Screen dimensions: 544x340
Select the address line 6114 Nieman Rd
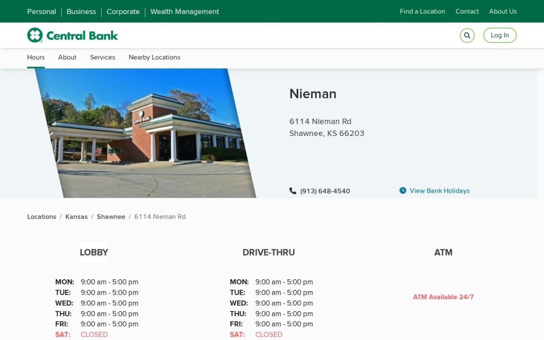point(321,121)
